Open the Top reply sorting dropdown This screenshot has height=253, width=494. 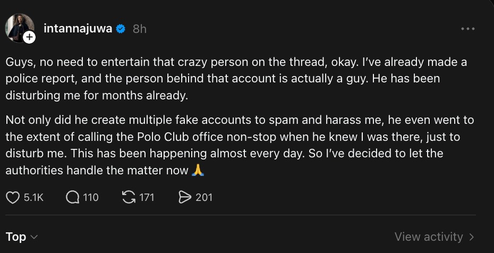pos(16,237)
